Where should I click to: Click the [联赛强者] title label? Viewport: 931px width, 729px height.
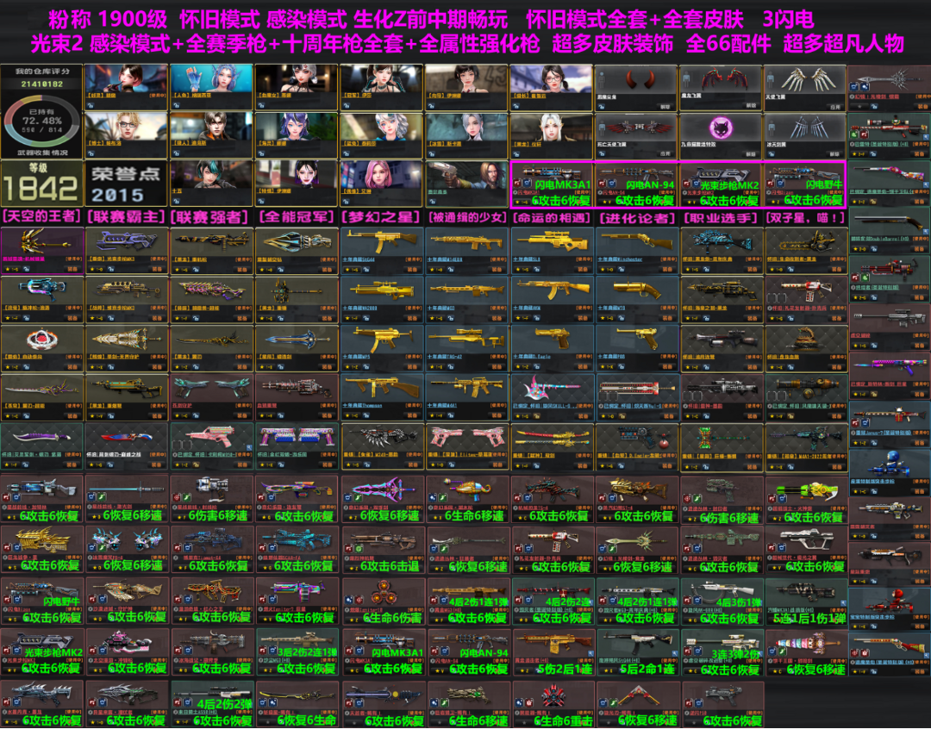click(209, 216)
